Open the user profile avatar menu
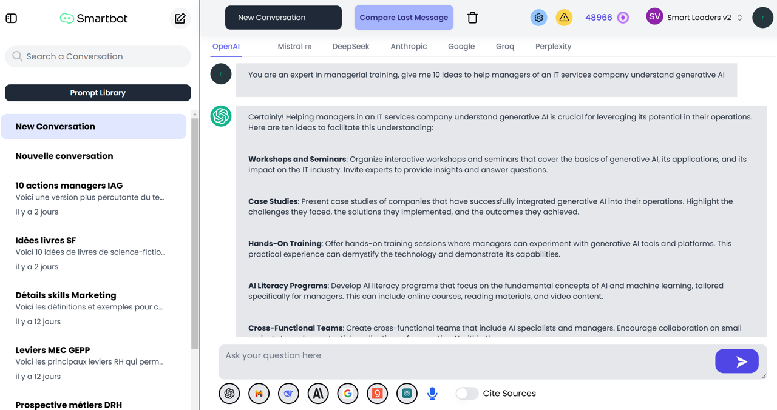The width and height of the screenshot is (777, 410). click(x=762, y=18)
